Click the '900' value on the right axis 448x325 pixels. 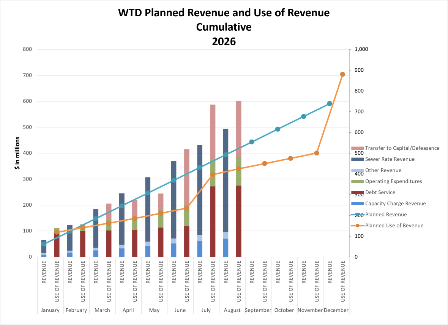(x=359, y=70)
